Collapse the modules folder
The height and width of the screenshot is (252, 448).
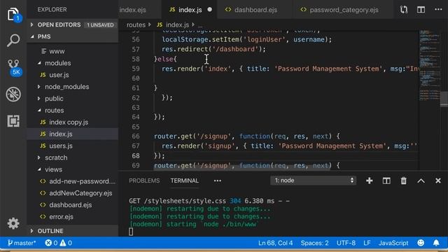[73, 63]
